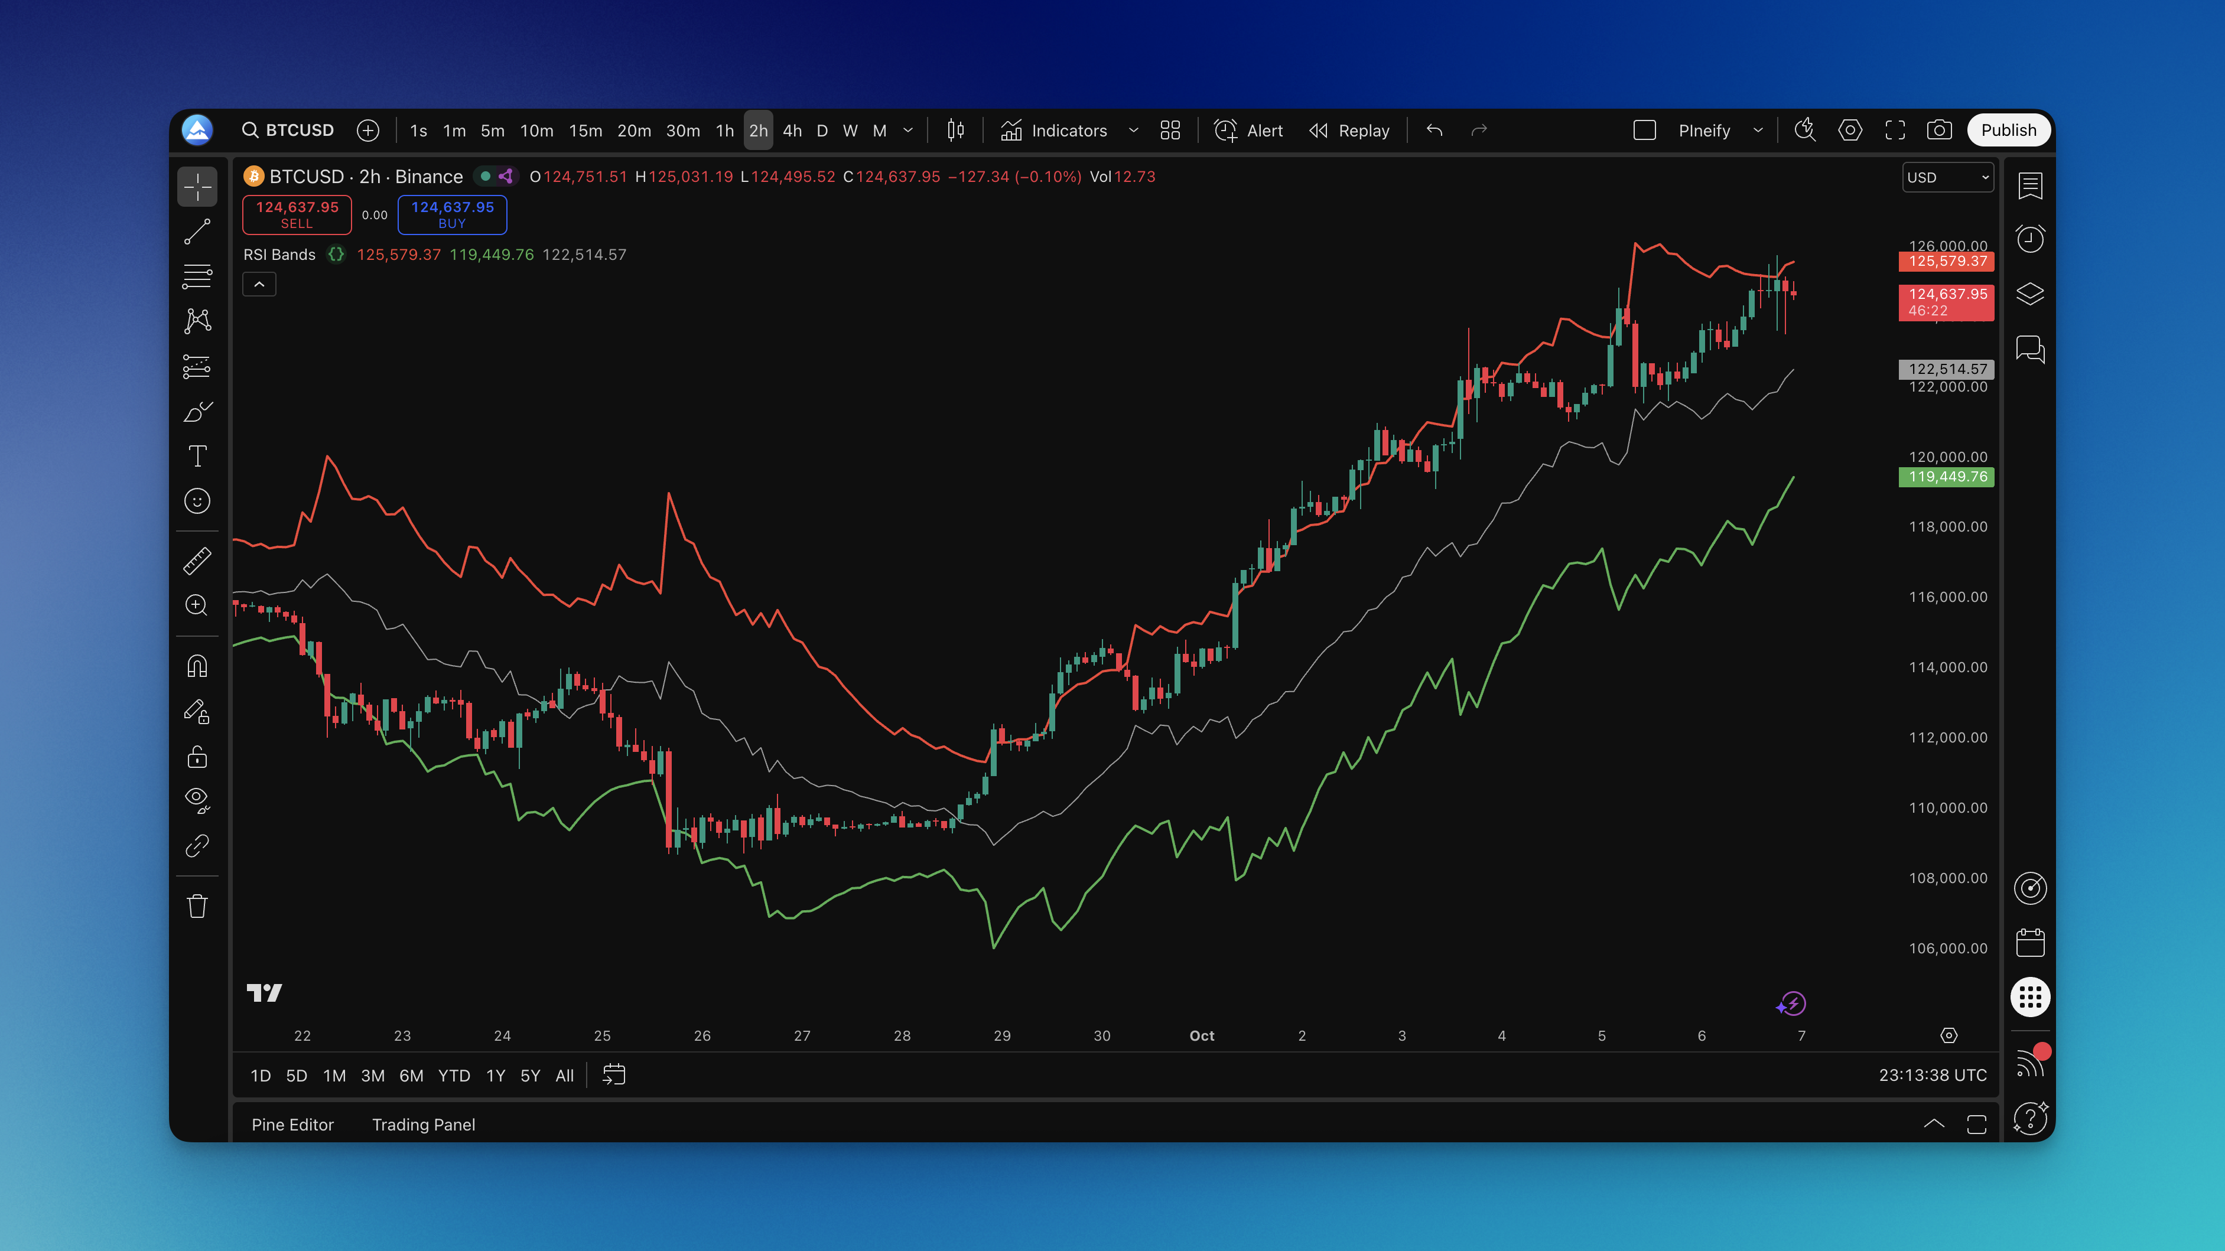2225x1251 pixels.
Task: Expand the Pineify layout dropdown
Action: click(x=1758, y=131)
